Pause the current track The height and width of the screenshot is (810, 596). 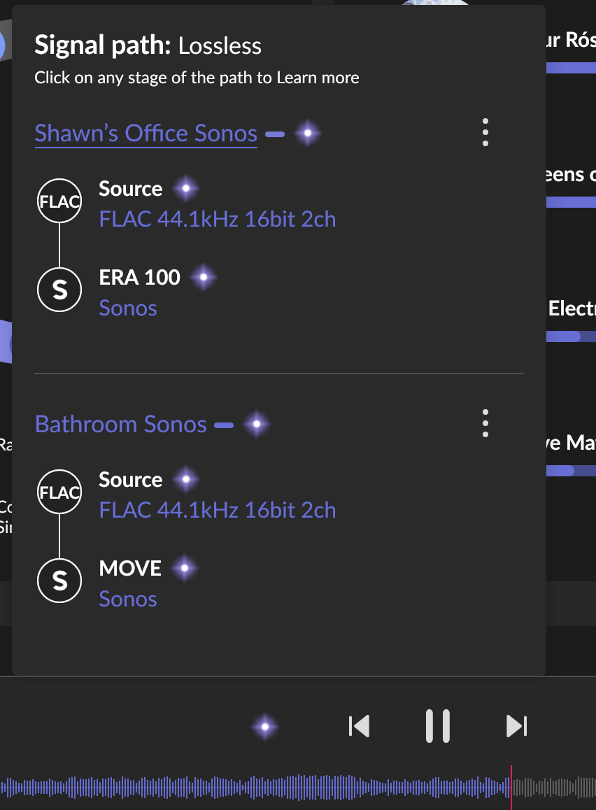[x=438, y=726]
